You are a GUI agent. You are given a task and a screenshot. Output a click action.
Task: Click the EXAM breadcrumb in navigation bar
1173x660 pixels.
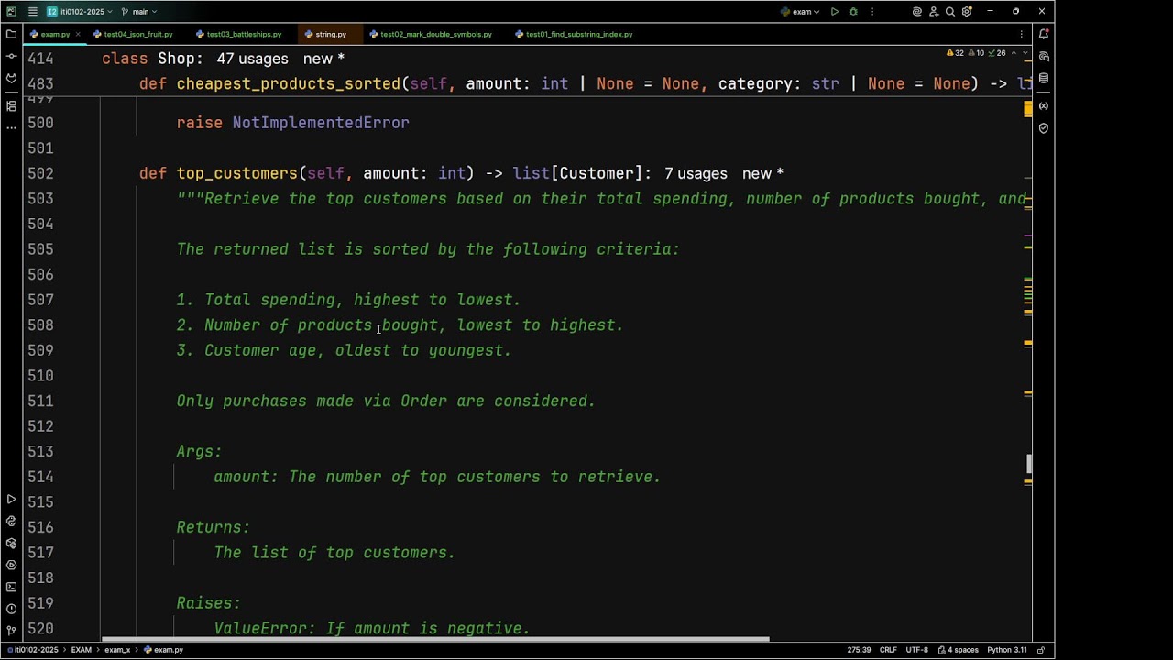[82, 650]
